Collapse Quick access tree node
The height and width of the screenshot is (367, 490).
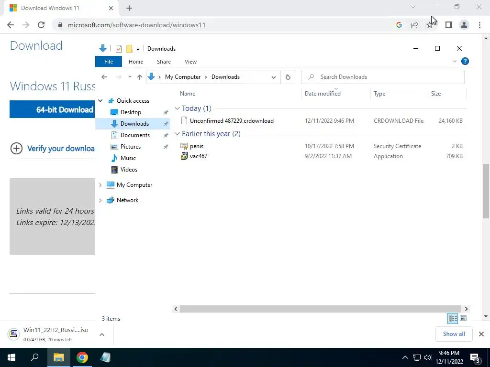coord(100,100)
